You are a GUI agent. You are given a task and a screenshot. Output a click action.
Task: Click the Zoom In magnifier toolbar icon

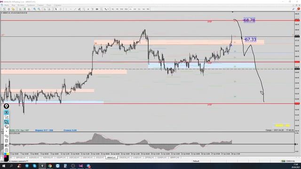coord(34,9)
